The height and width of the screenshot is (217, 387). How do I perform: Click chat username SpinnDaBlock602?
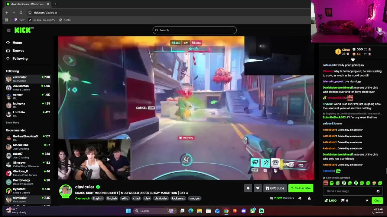(334, 118)
